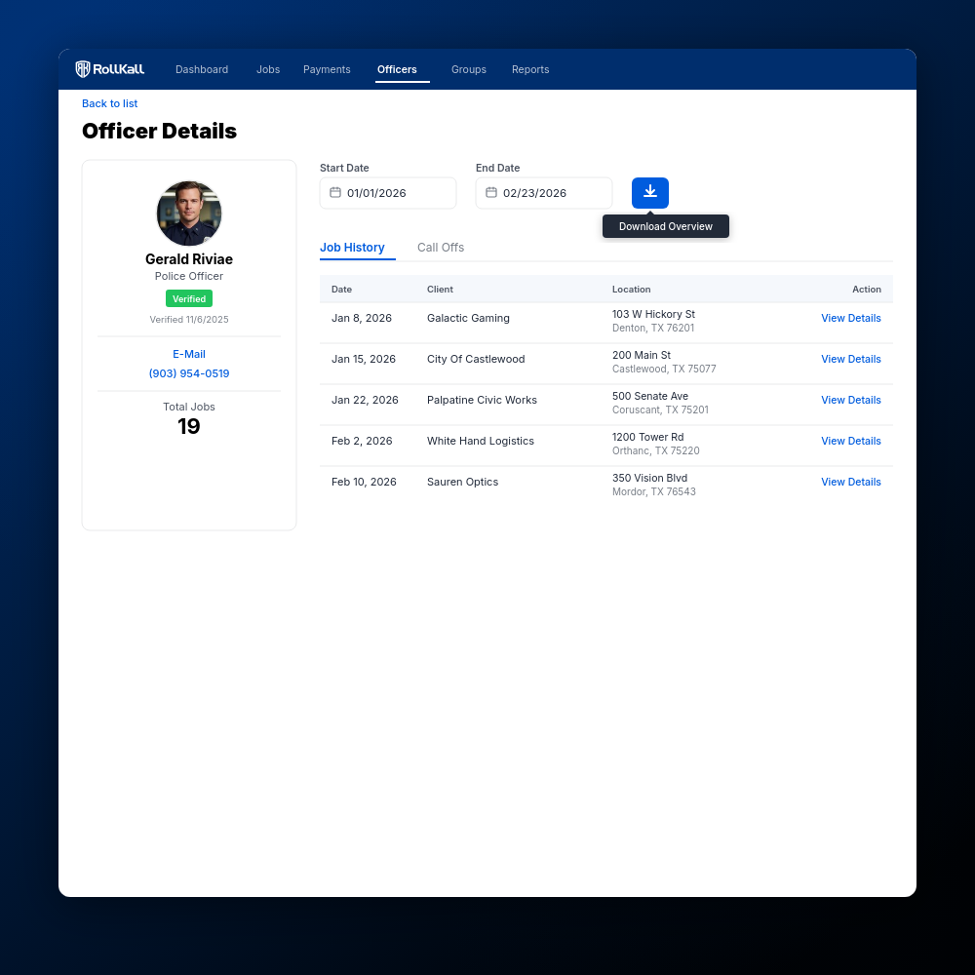Click address 103 W Hickory St
975x975 pixels.
tap(653, 314)
